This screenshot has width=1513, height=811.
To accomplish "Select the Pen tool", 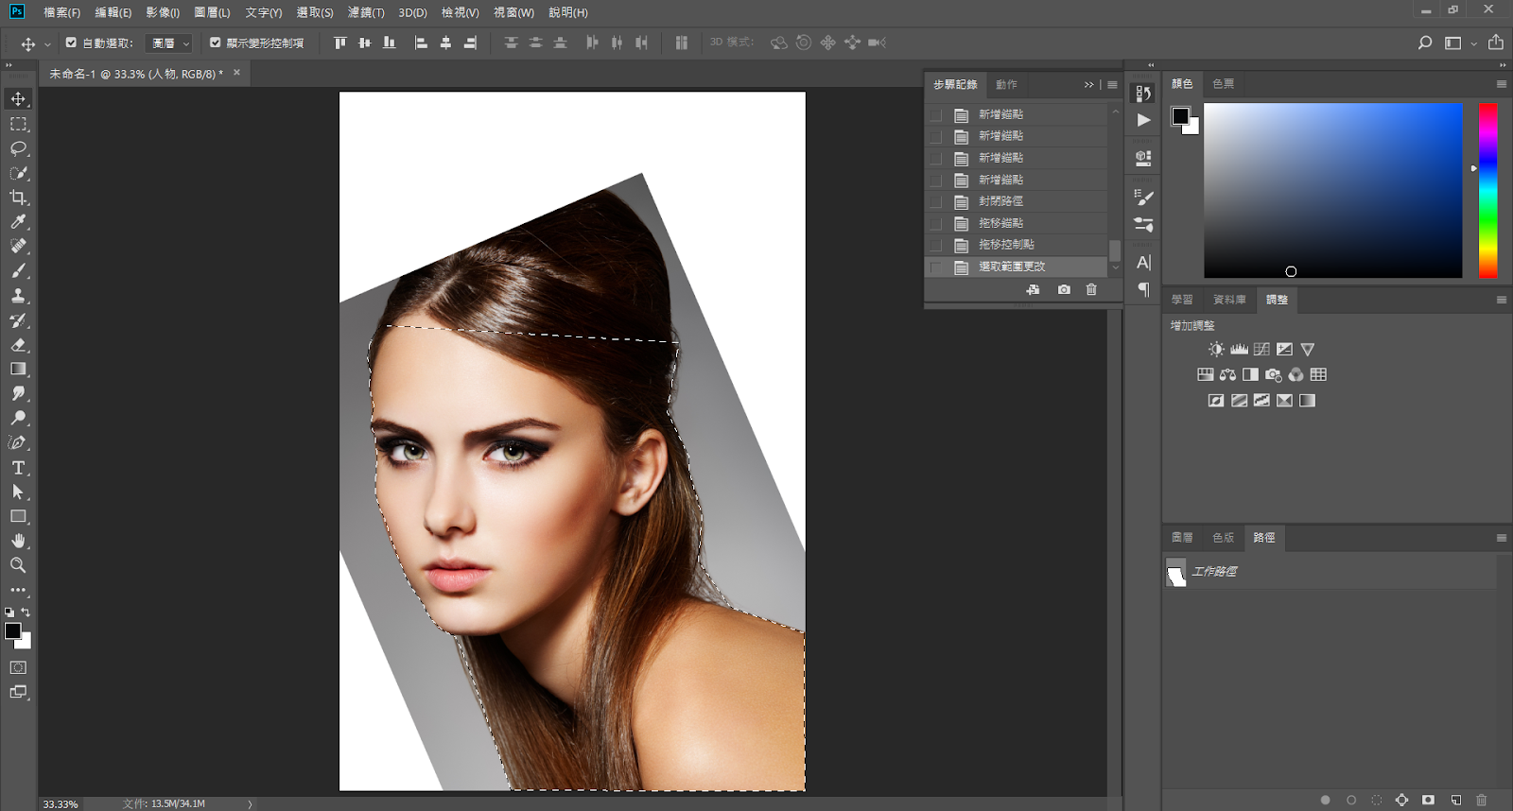I will coord(18,442).
